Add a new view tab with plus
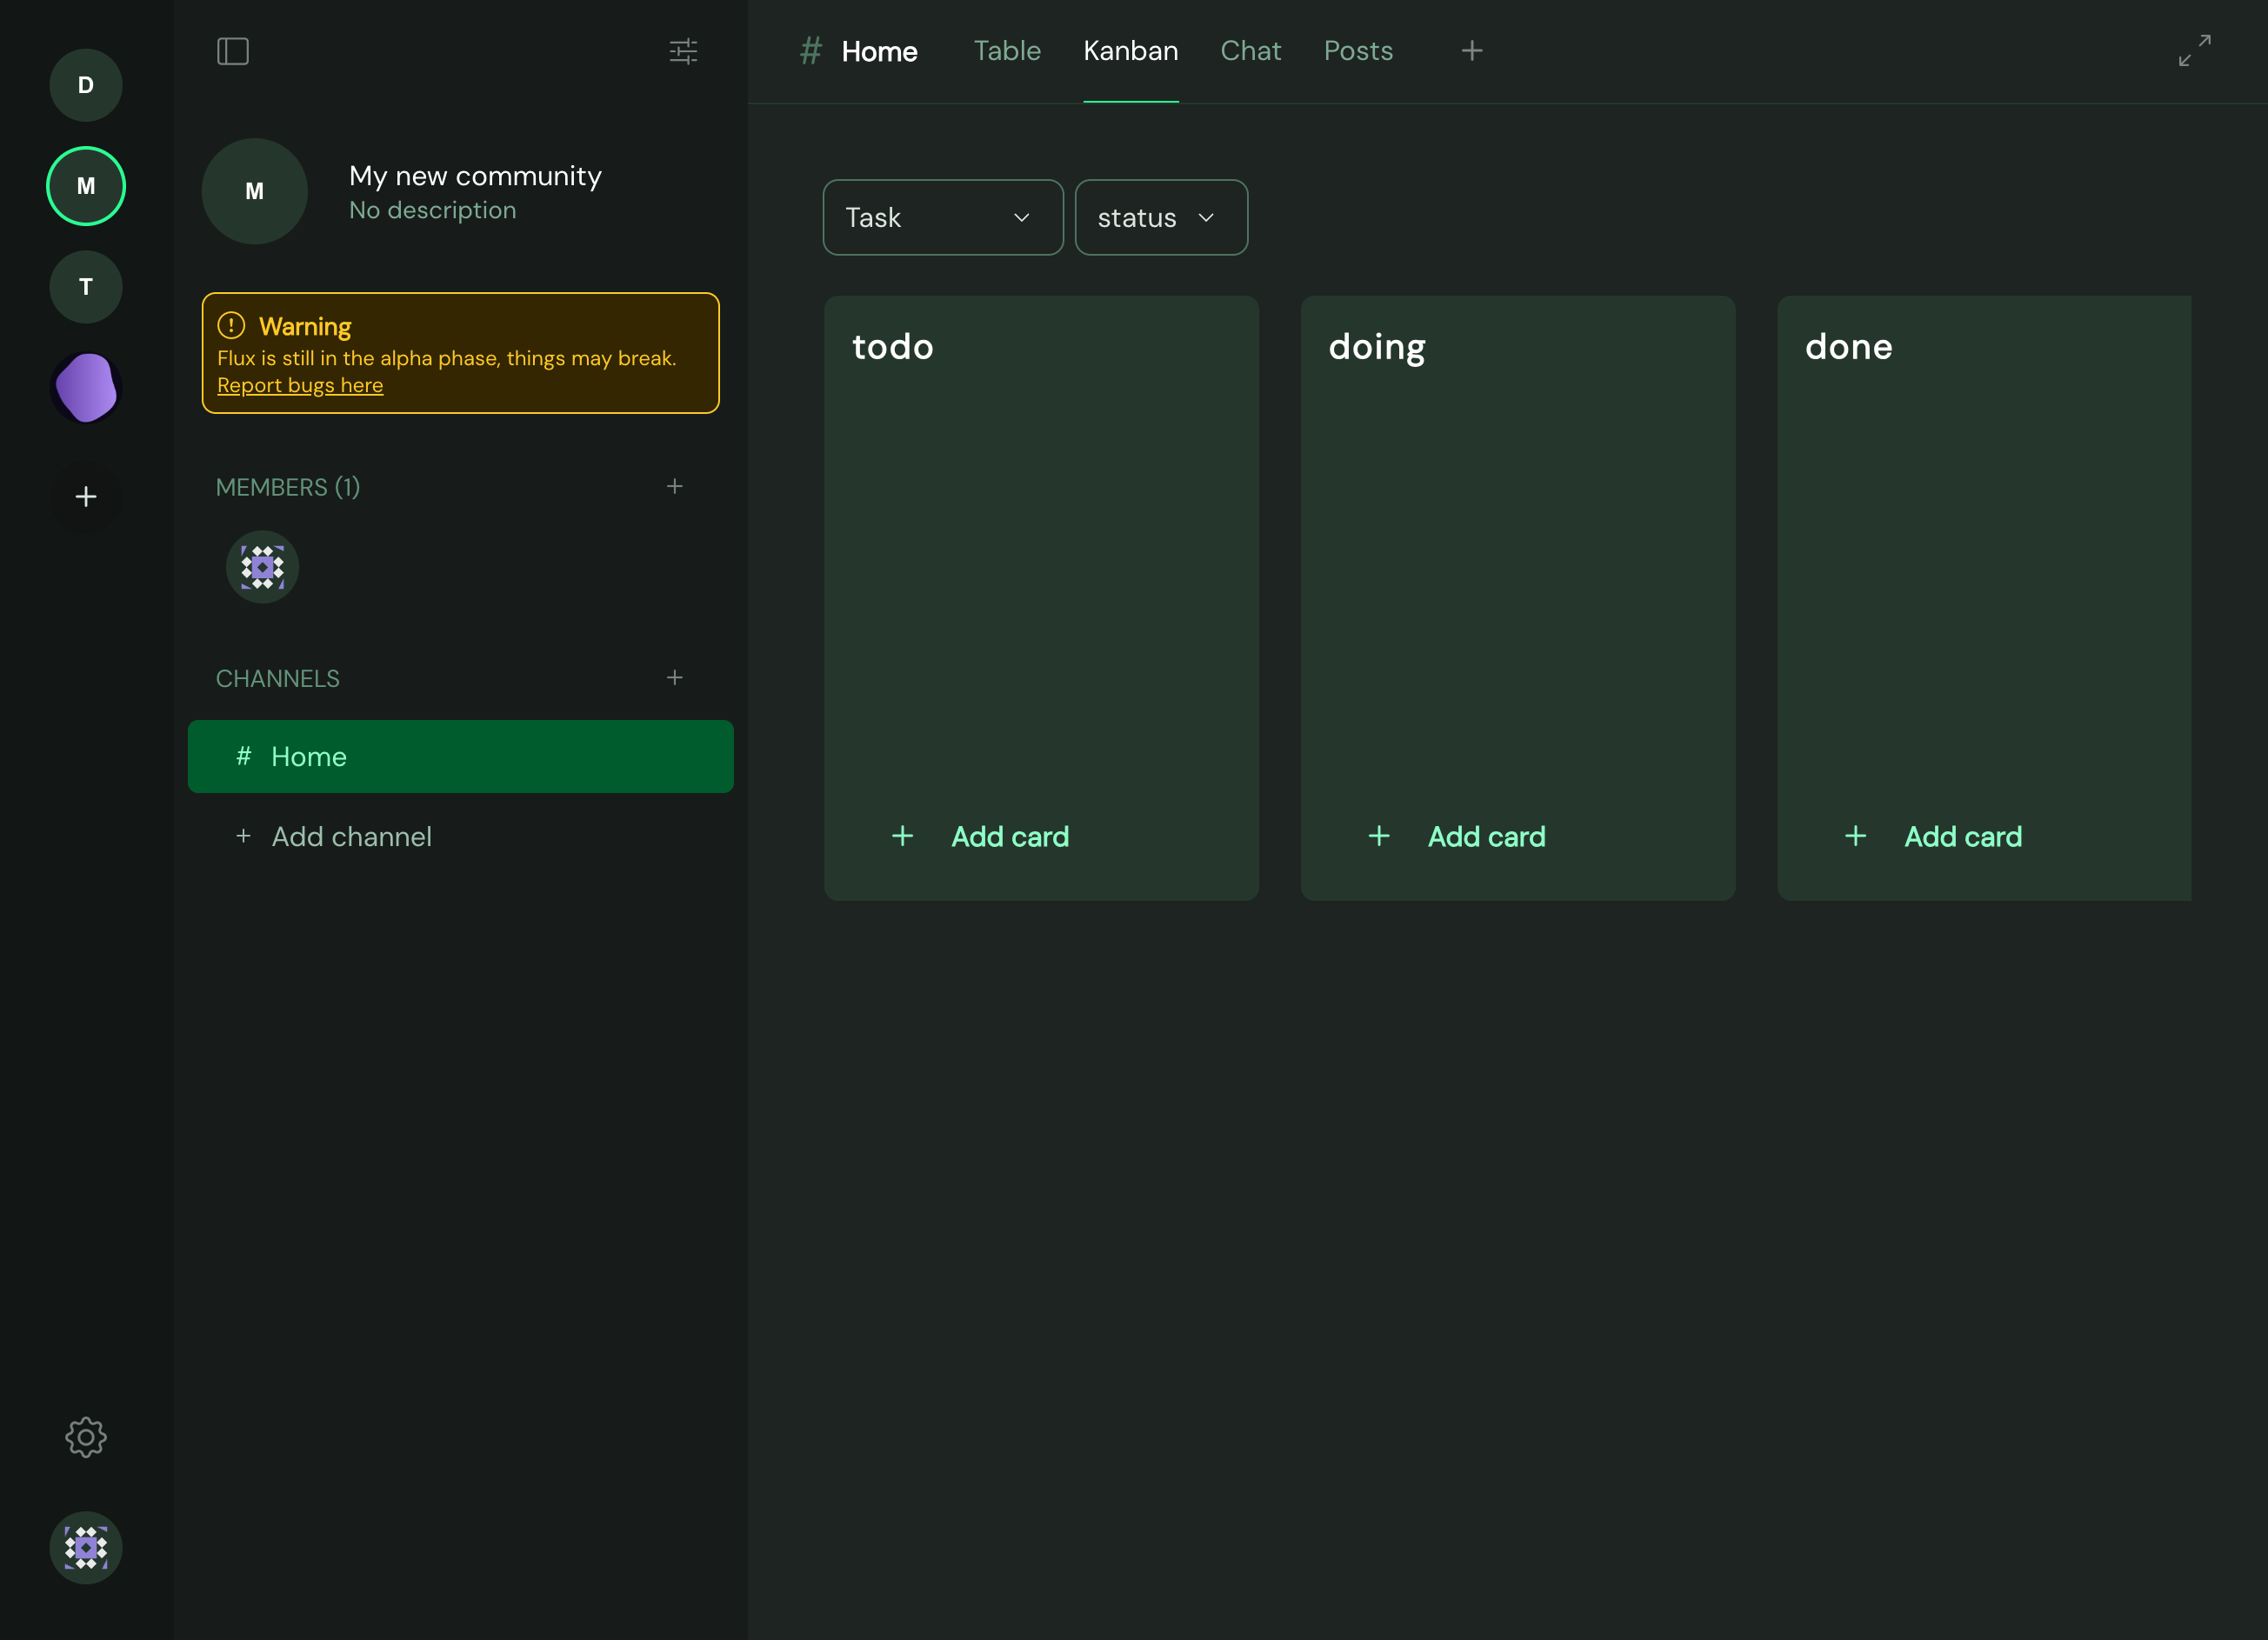The height and width of the screenshot is (1640, 2268). (x=1471, y=51)
